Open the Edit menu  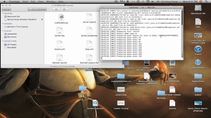[33, 1]
